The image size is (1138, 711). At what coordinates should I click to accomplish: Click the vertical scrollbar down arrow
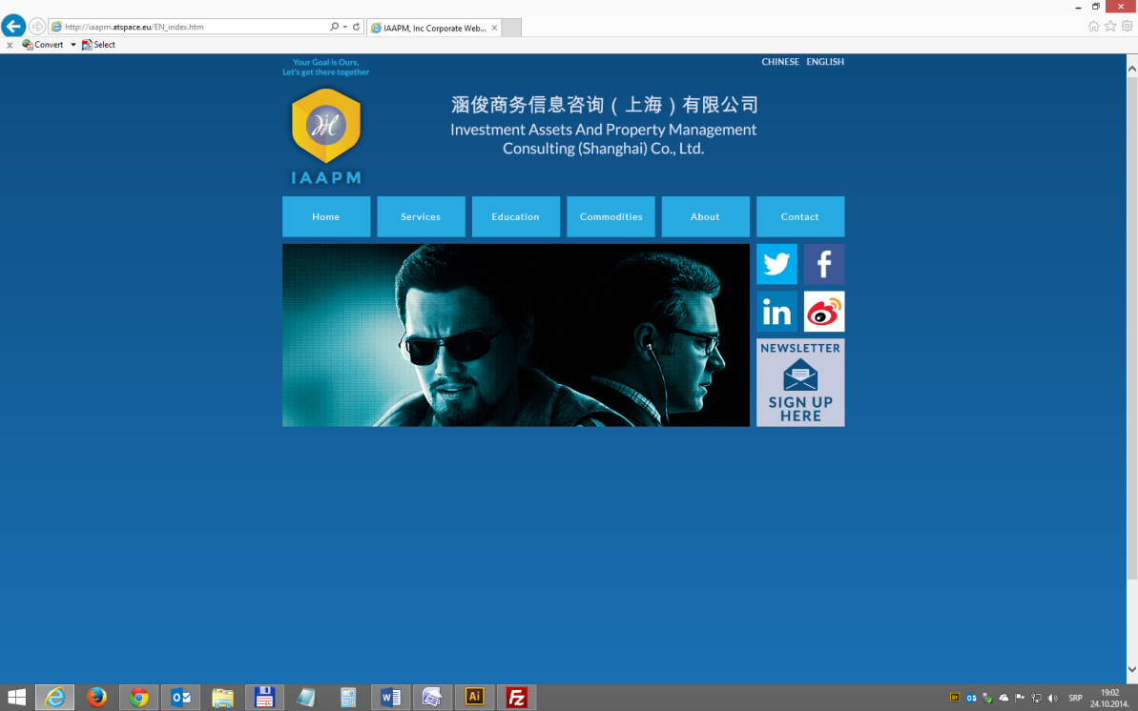(x=1131, y=670)
